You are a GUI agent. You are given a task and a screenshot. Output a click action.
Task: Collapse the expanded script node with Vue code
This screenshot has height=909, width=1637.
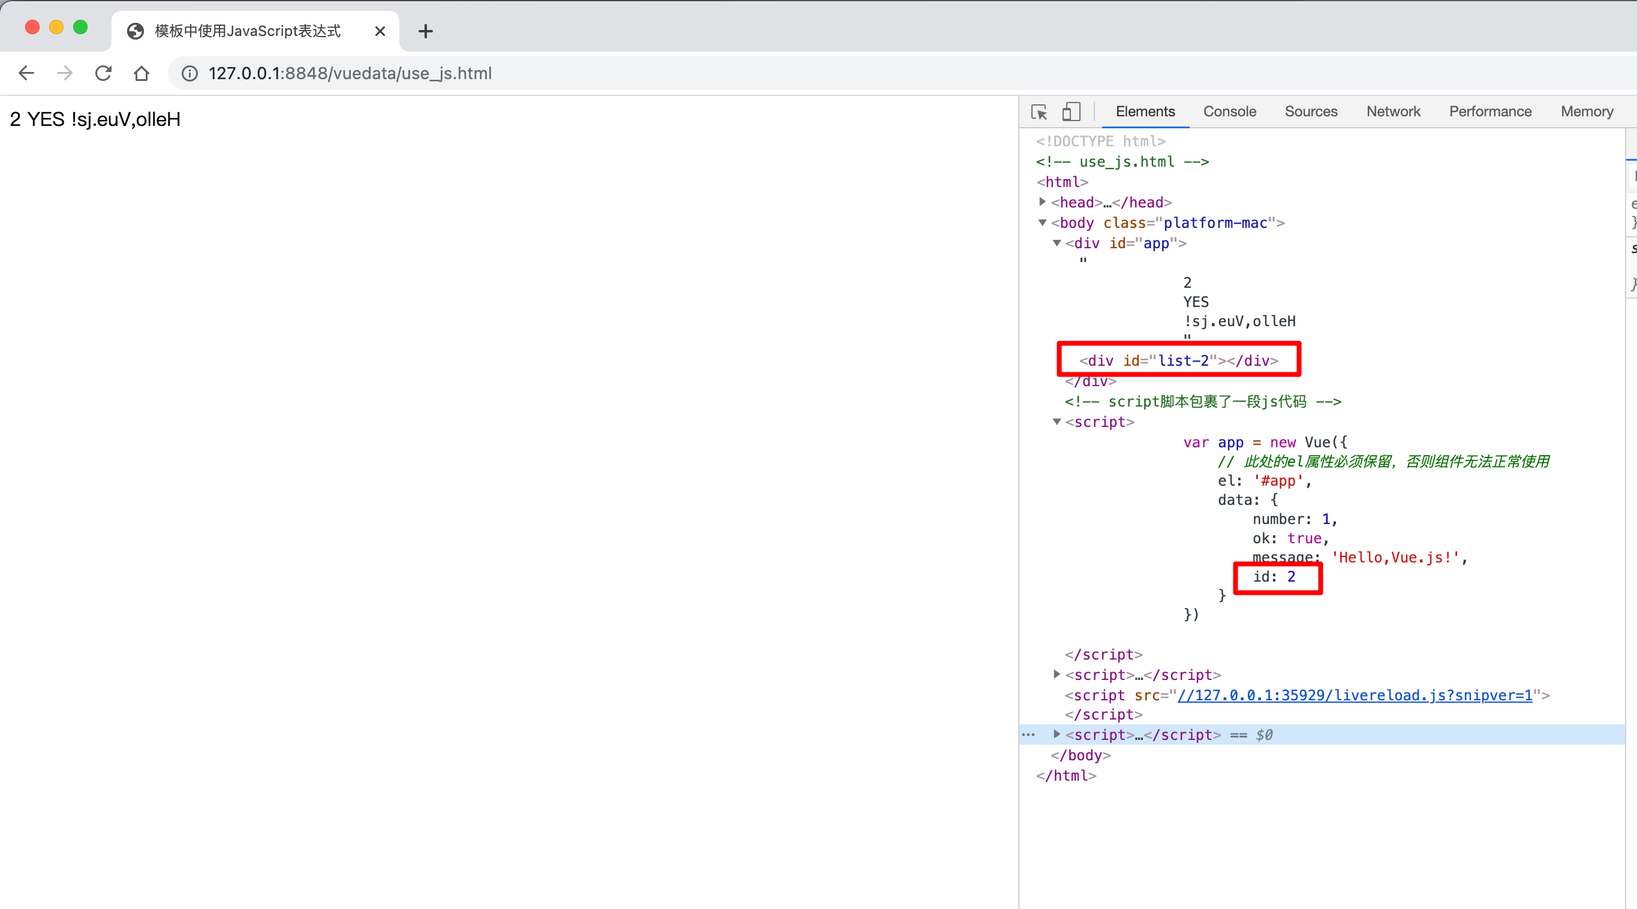click(1057, 422)
